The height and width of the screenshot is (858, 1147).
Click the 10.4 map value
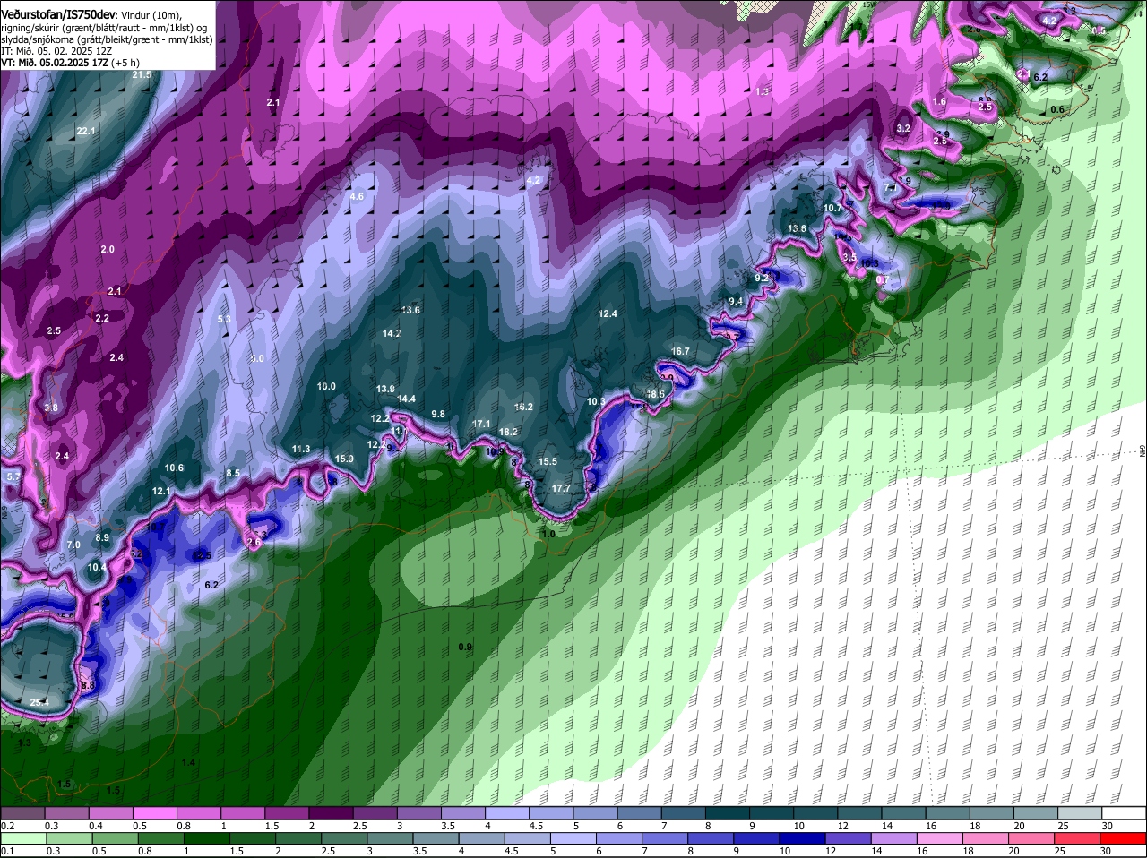pyautogui.click(x=97, y=567)
